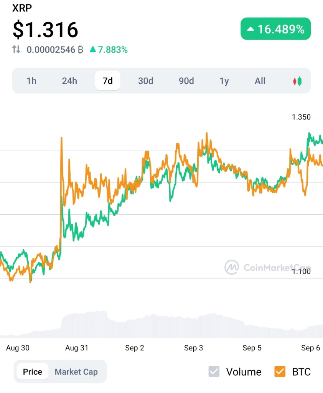Click the CoinMarketCap watermark logo
323x393 pixels.
point(232,267)
